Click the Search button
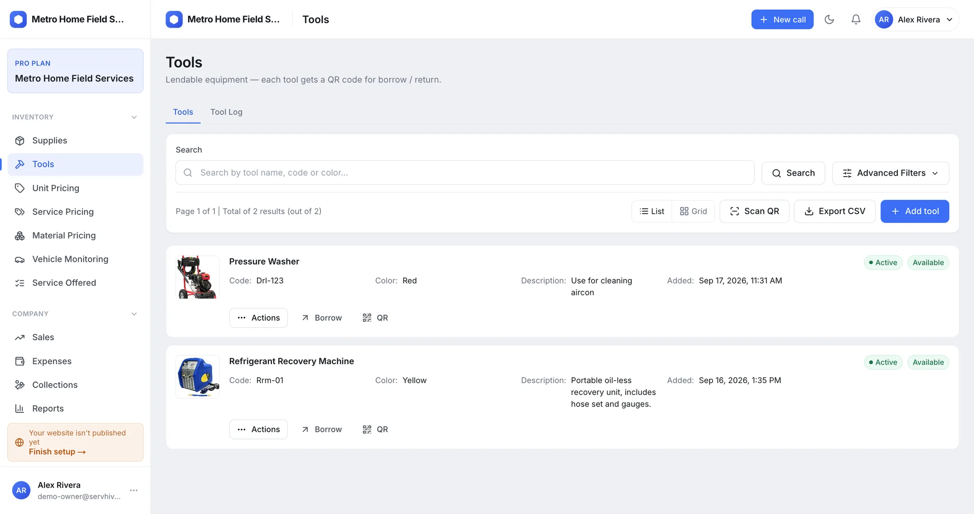Screen dimensions: 974x514 pyautogui.click(x=793, y=173)
